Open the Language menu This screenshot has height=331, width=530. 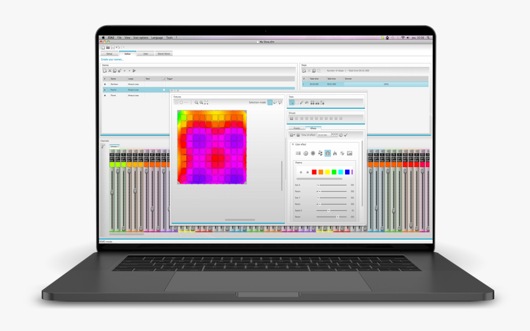[x=157, y=38]
